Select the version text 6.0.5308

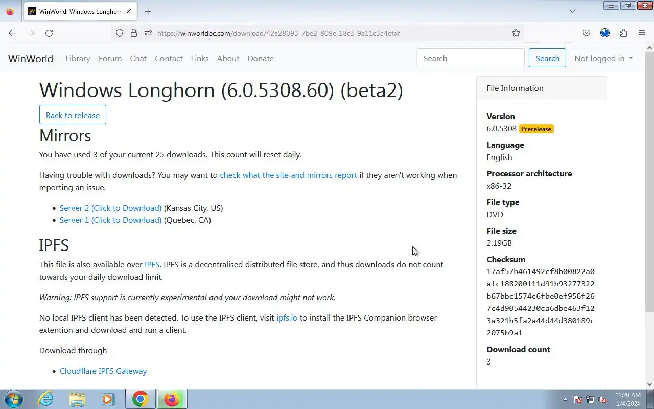pos(501,129)
